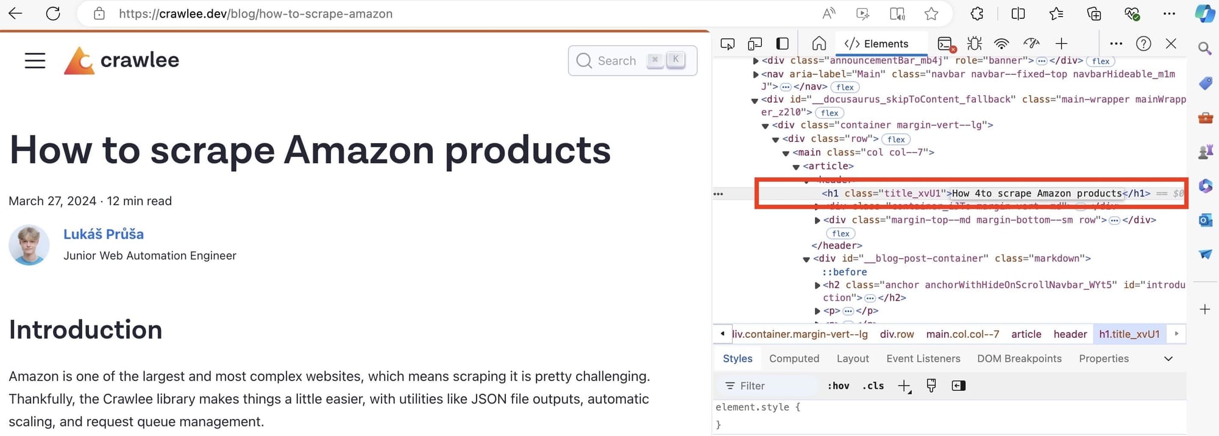Select main.col.col--7 in breadcrumb
1219x436 pixels.
[x=962, y=334]
